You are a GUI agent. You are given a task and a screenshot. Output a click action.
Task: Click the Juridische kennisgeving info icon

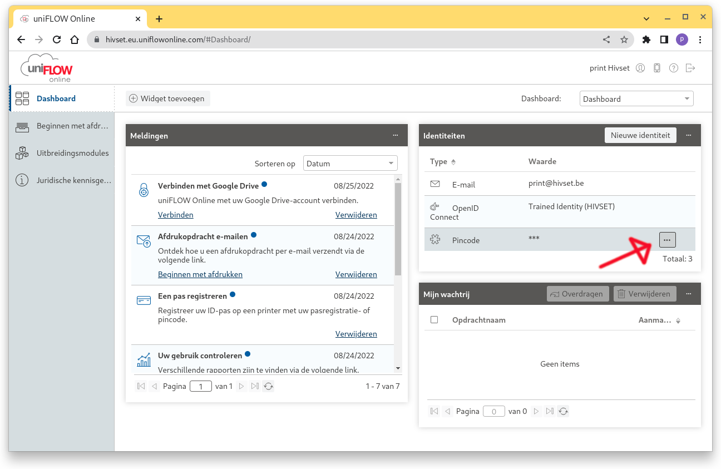pyautogui.click(x=22, y=180)
